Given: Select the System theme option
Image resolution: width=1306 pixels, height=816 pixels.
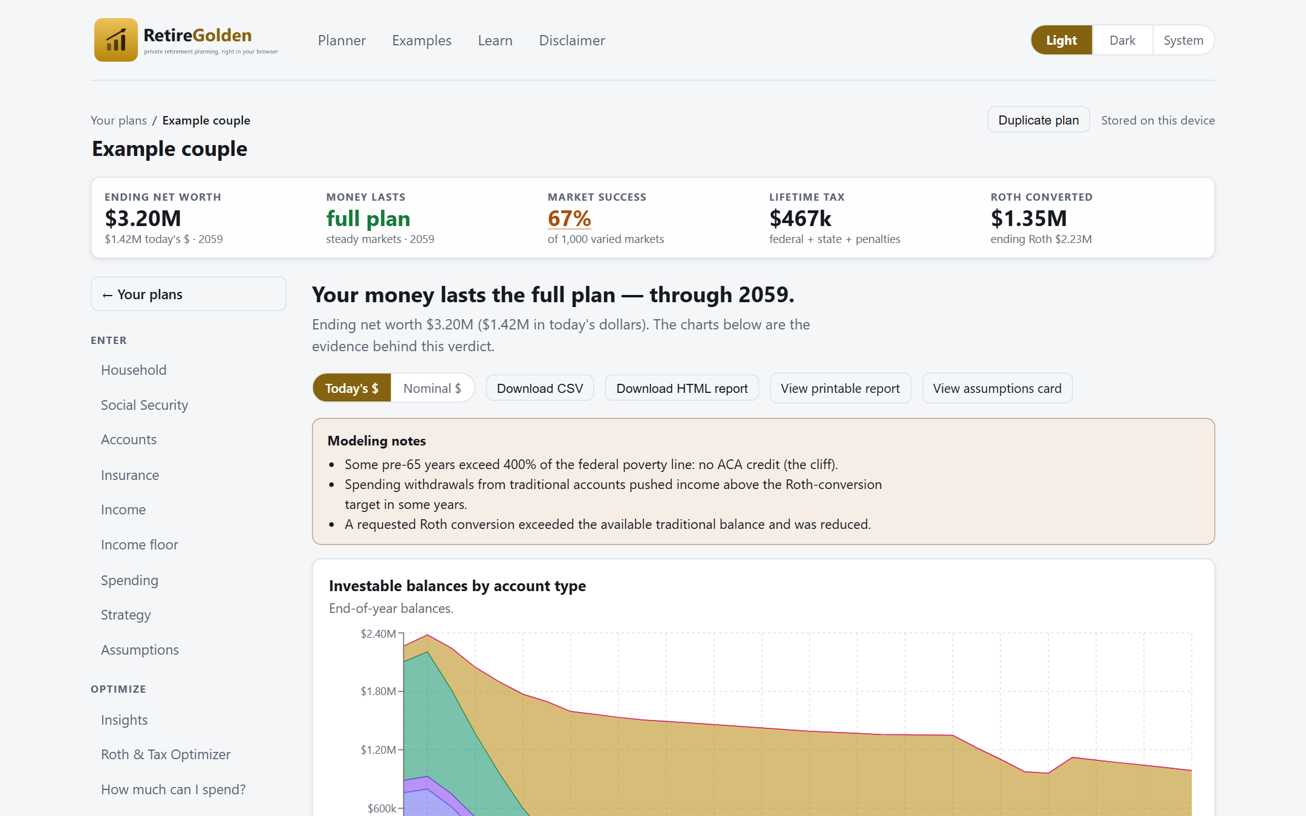Looking at the screenshot, I should tap(1183, 40).
